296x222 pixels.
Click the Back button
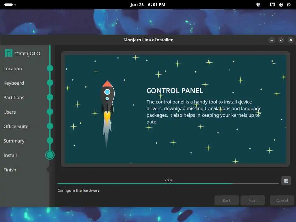point(227,200)
